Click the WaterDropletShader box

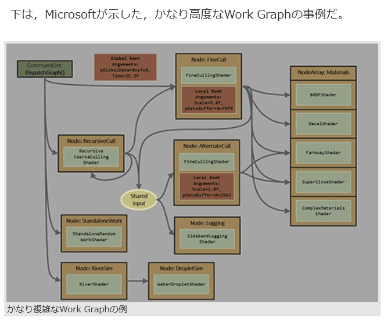181,284
